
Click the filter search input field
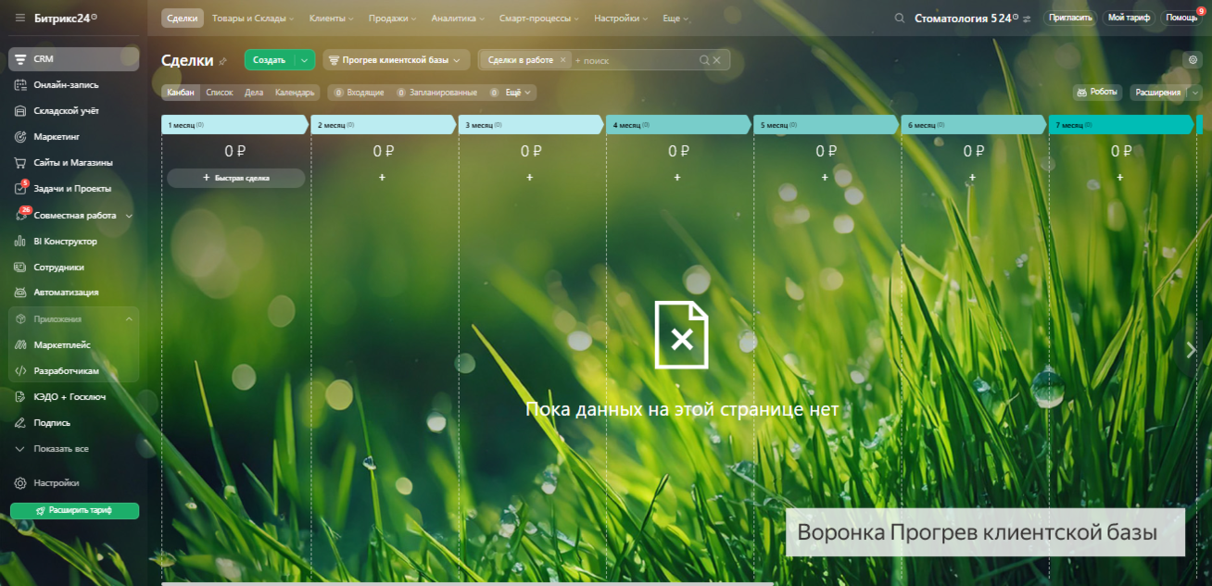(x=635, y=60)
